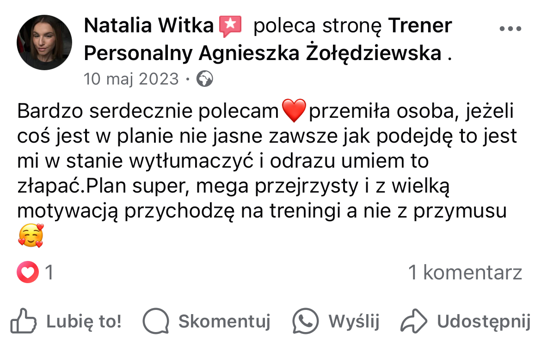This screenshot has width=541, height=345.
Task: Open Natalia Witka's profile name link
Action: point(149,26)
